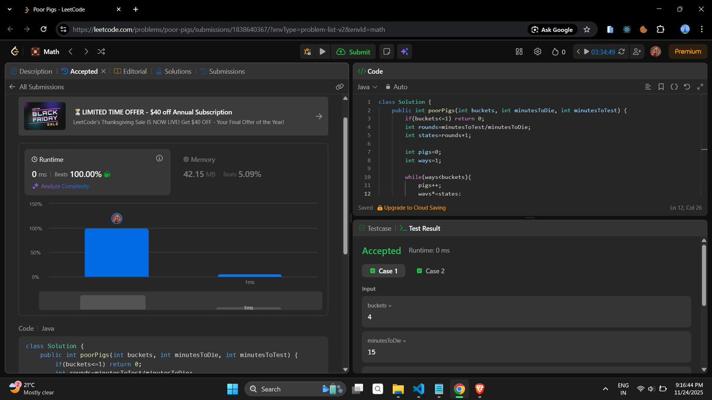Click Upgrade to Cloud Saving link

[411, 207]
